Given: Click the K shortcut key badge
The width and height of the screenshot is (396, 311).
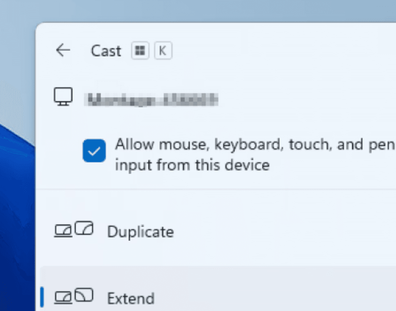Looking at the screenshot, I should 163,50.
